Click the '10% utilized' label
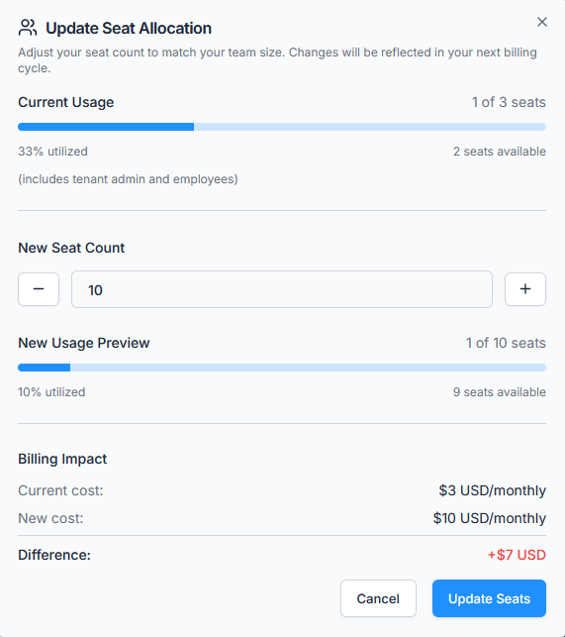Screen dimensions: 565x637 pos(51,392)
